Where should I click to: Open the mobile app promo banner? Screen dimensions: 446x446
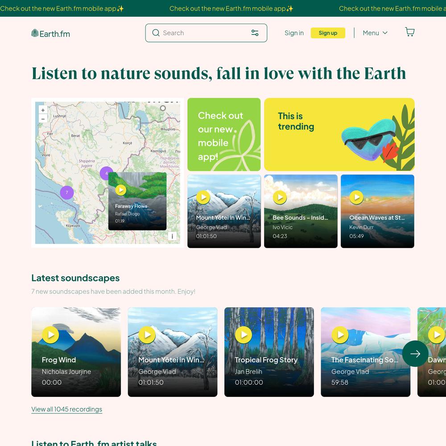click(x=224, y=135)
